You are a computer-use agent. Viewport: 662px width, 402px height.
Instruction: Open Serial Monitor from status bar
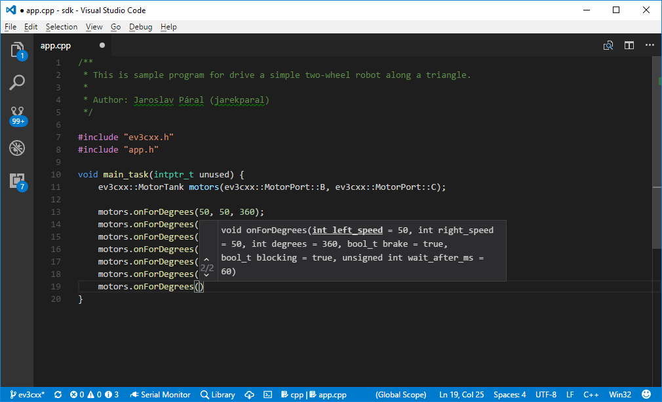pos(160,395)
